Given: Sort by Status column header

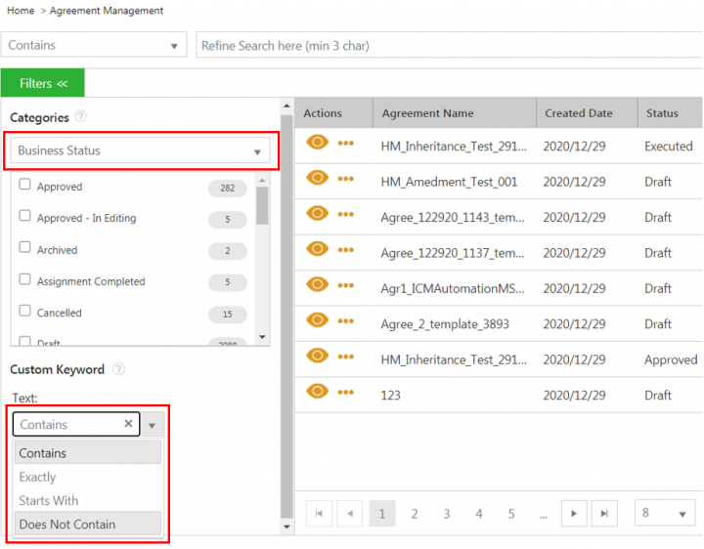Looking at the screenshot, I should click(x=671, y=113).
